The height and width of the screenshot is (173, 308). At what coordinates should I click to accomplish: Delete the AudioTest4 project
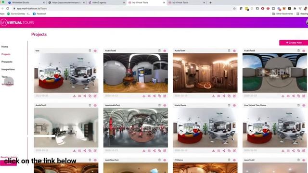pyautogui.click(x=229, y=50)
